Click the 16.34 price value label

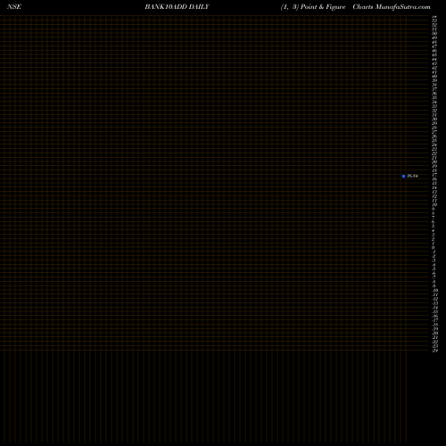(412, 176)
